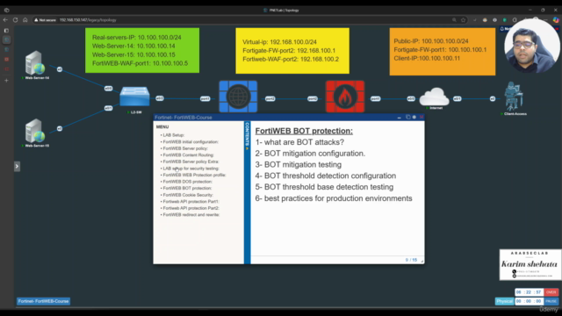
Task: Expand the left side panel arrow
Action: pyautogui.click(x=17, y=166)
